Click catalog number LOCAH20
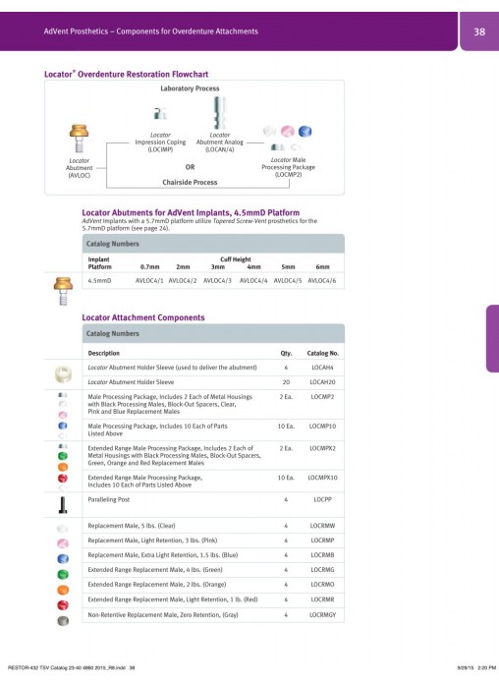The width and height of the screenshot is (499, 684). 322,382
